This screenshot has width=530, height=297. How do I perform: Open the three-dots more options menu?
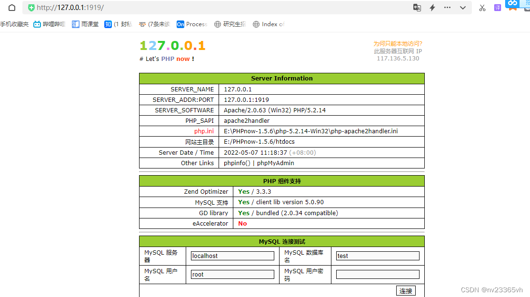[447, 8]
